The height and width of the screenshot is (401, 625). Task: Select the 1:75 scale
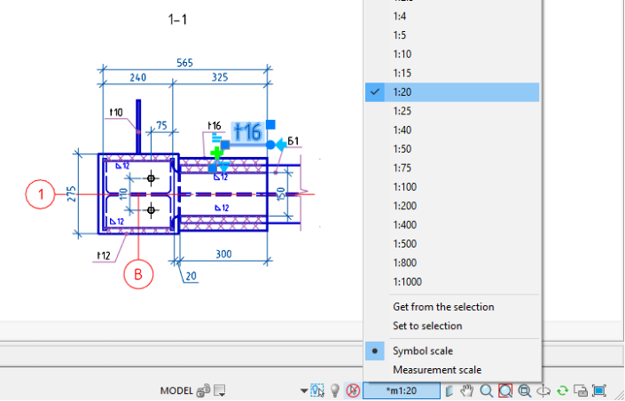(452, 168)
